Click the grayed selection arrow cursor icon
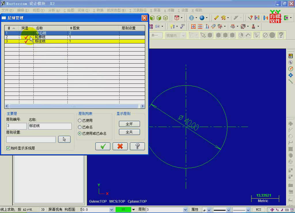The width and height of the screenshot is (295, 213). click(x=203, y=35)
